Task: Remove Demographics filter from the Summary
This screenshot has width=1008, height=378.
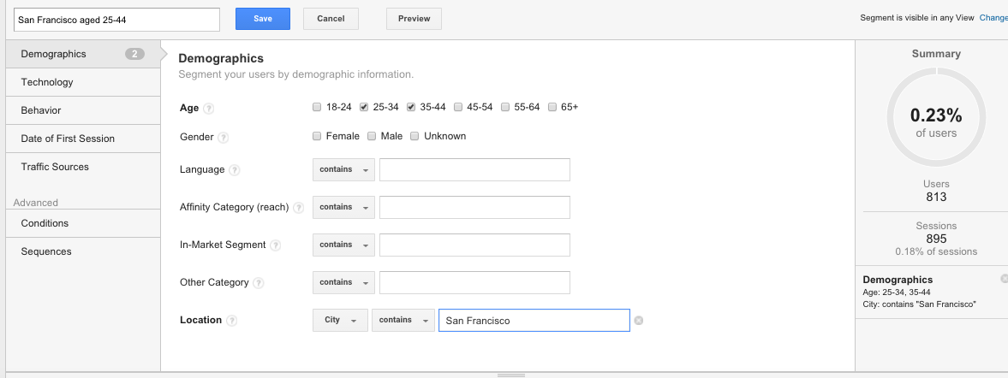Action: point(1004,279)
